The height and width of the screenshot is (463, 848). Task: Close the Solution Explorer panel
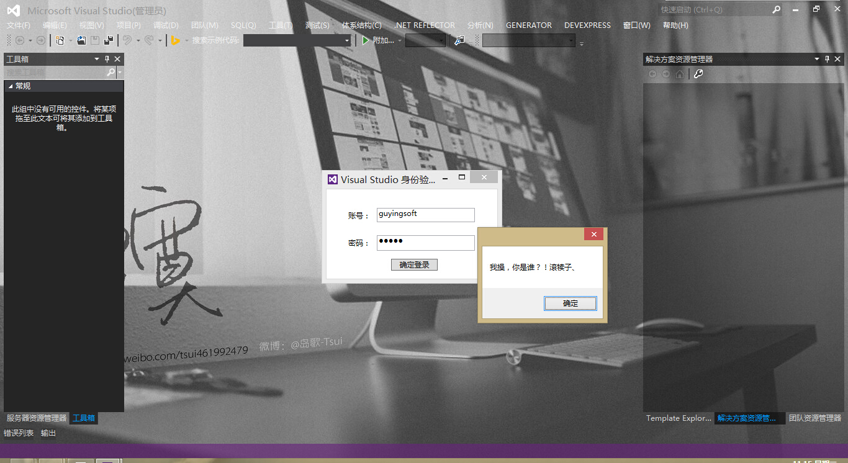[837, 59]
